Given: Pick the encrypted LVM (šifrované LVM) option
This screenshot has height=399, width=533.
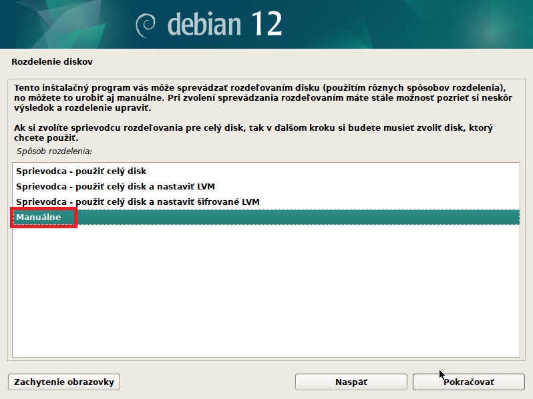Looking at the screenshot, I should pos(138,202).
